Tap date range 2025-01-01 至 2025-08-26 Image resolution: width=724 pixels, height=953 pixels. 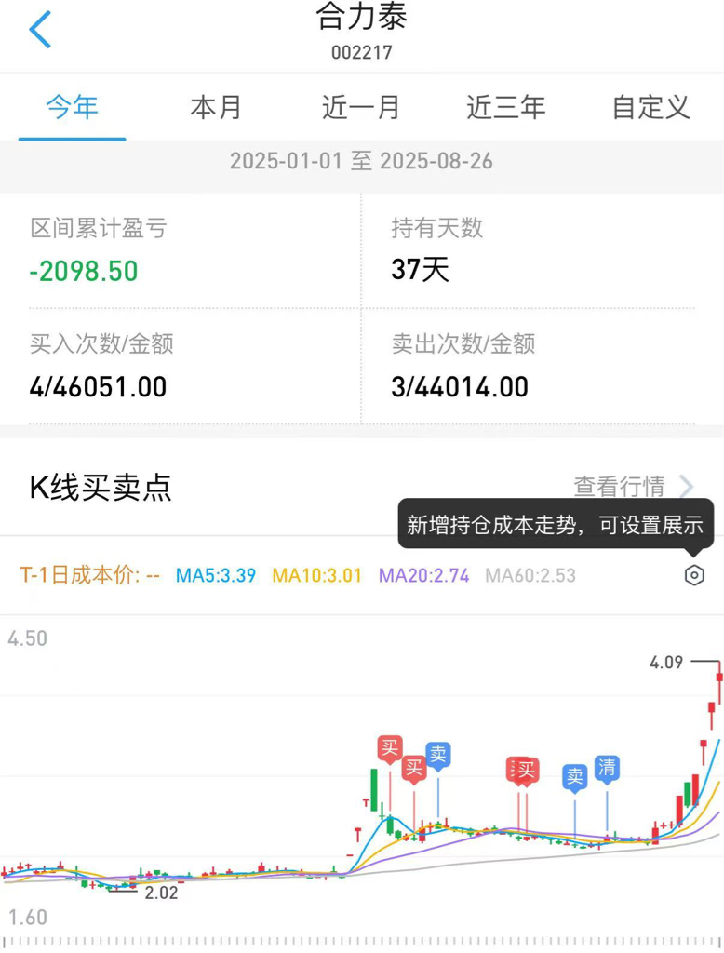pos(361,161)
